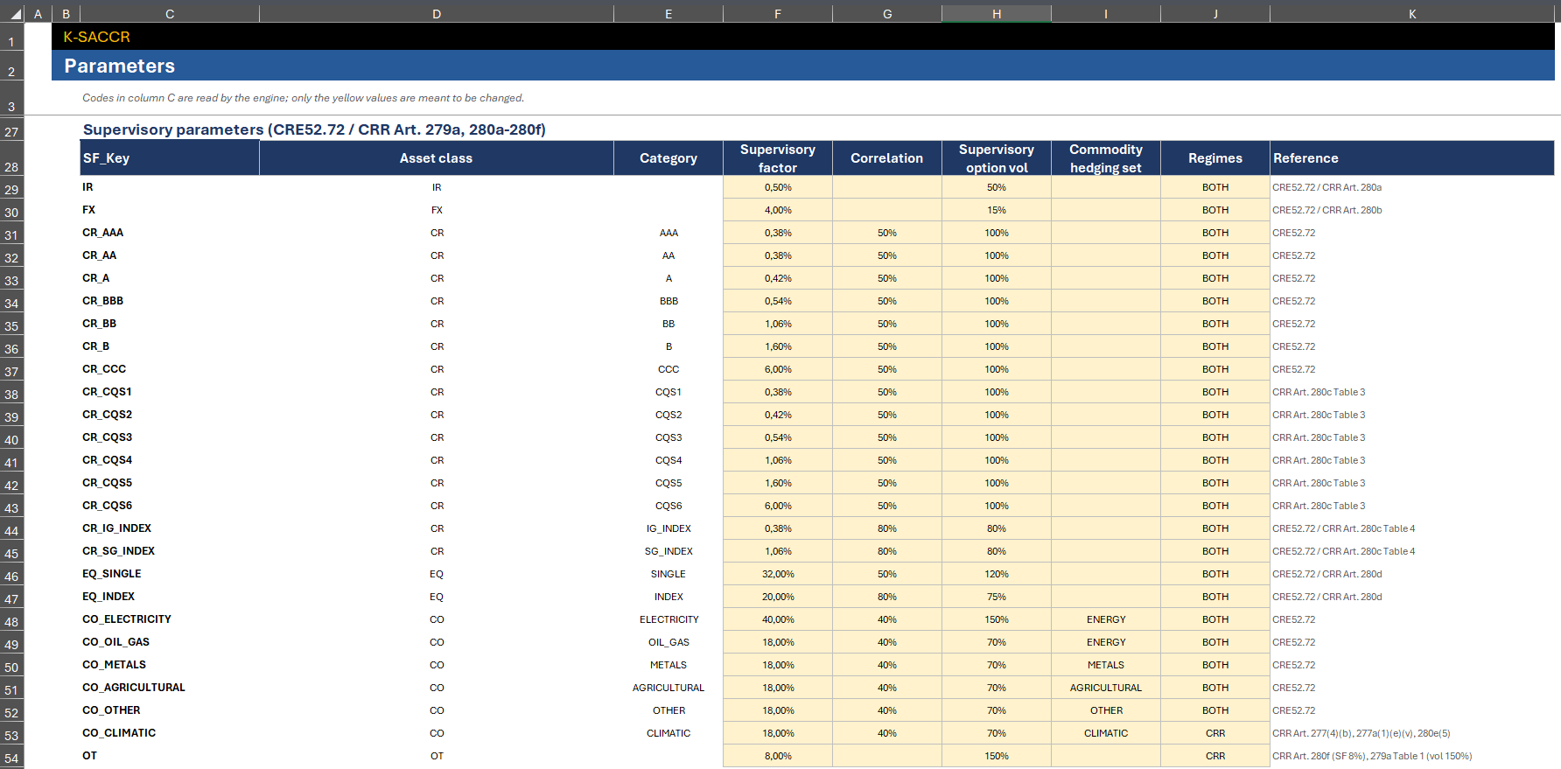Select column K header
Viewport: 1561px width, 769px height.
[x=1412, y=14]
